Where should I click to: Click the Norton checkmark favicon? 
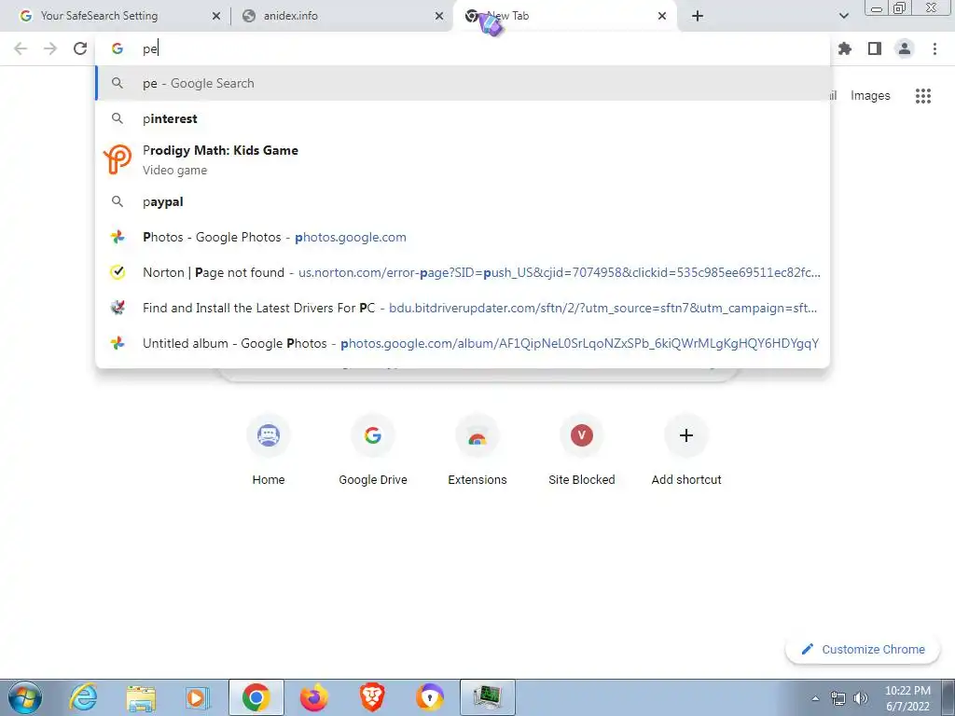pos(118,272)
